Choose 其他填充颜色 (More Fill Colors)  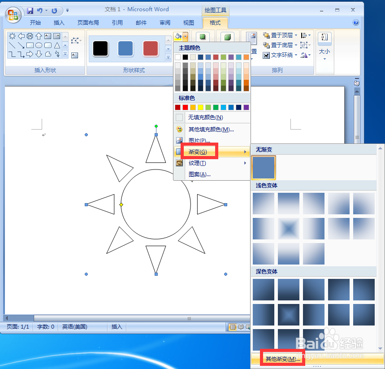[212, 130]
